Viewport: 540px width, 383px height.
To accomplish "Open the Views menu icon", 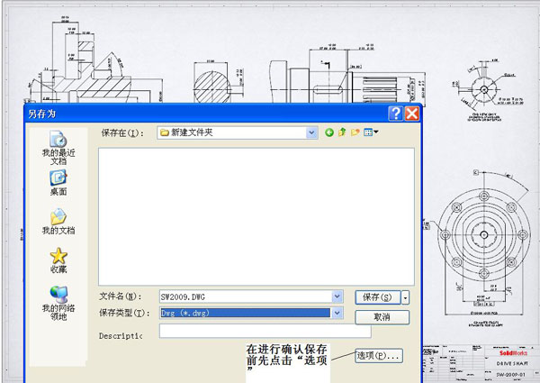I will tap(371, 132).
